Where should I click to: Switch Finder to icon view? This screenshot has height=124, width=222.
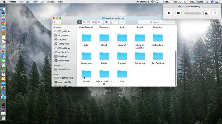[79, 22]
